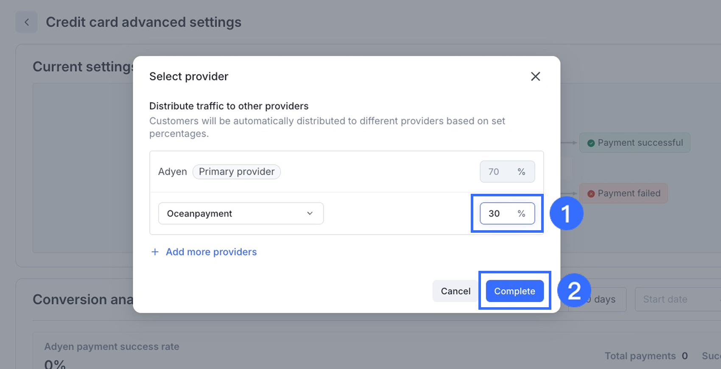
Task: Open the Oceanpayment provider dropdown
Action: coord(240,214)
